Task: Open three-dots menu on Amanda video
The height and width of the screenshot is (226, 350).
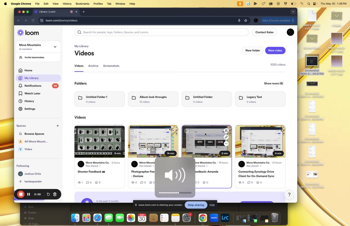Action: [x=226, y=144]
